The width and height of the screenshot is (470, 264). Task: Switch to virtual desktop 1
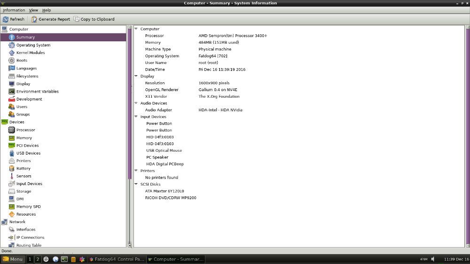click(30, 259)
